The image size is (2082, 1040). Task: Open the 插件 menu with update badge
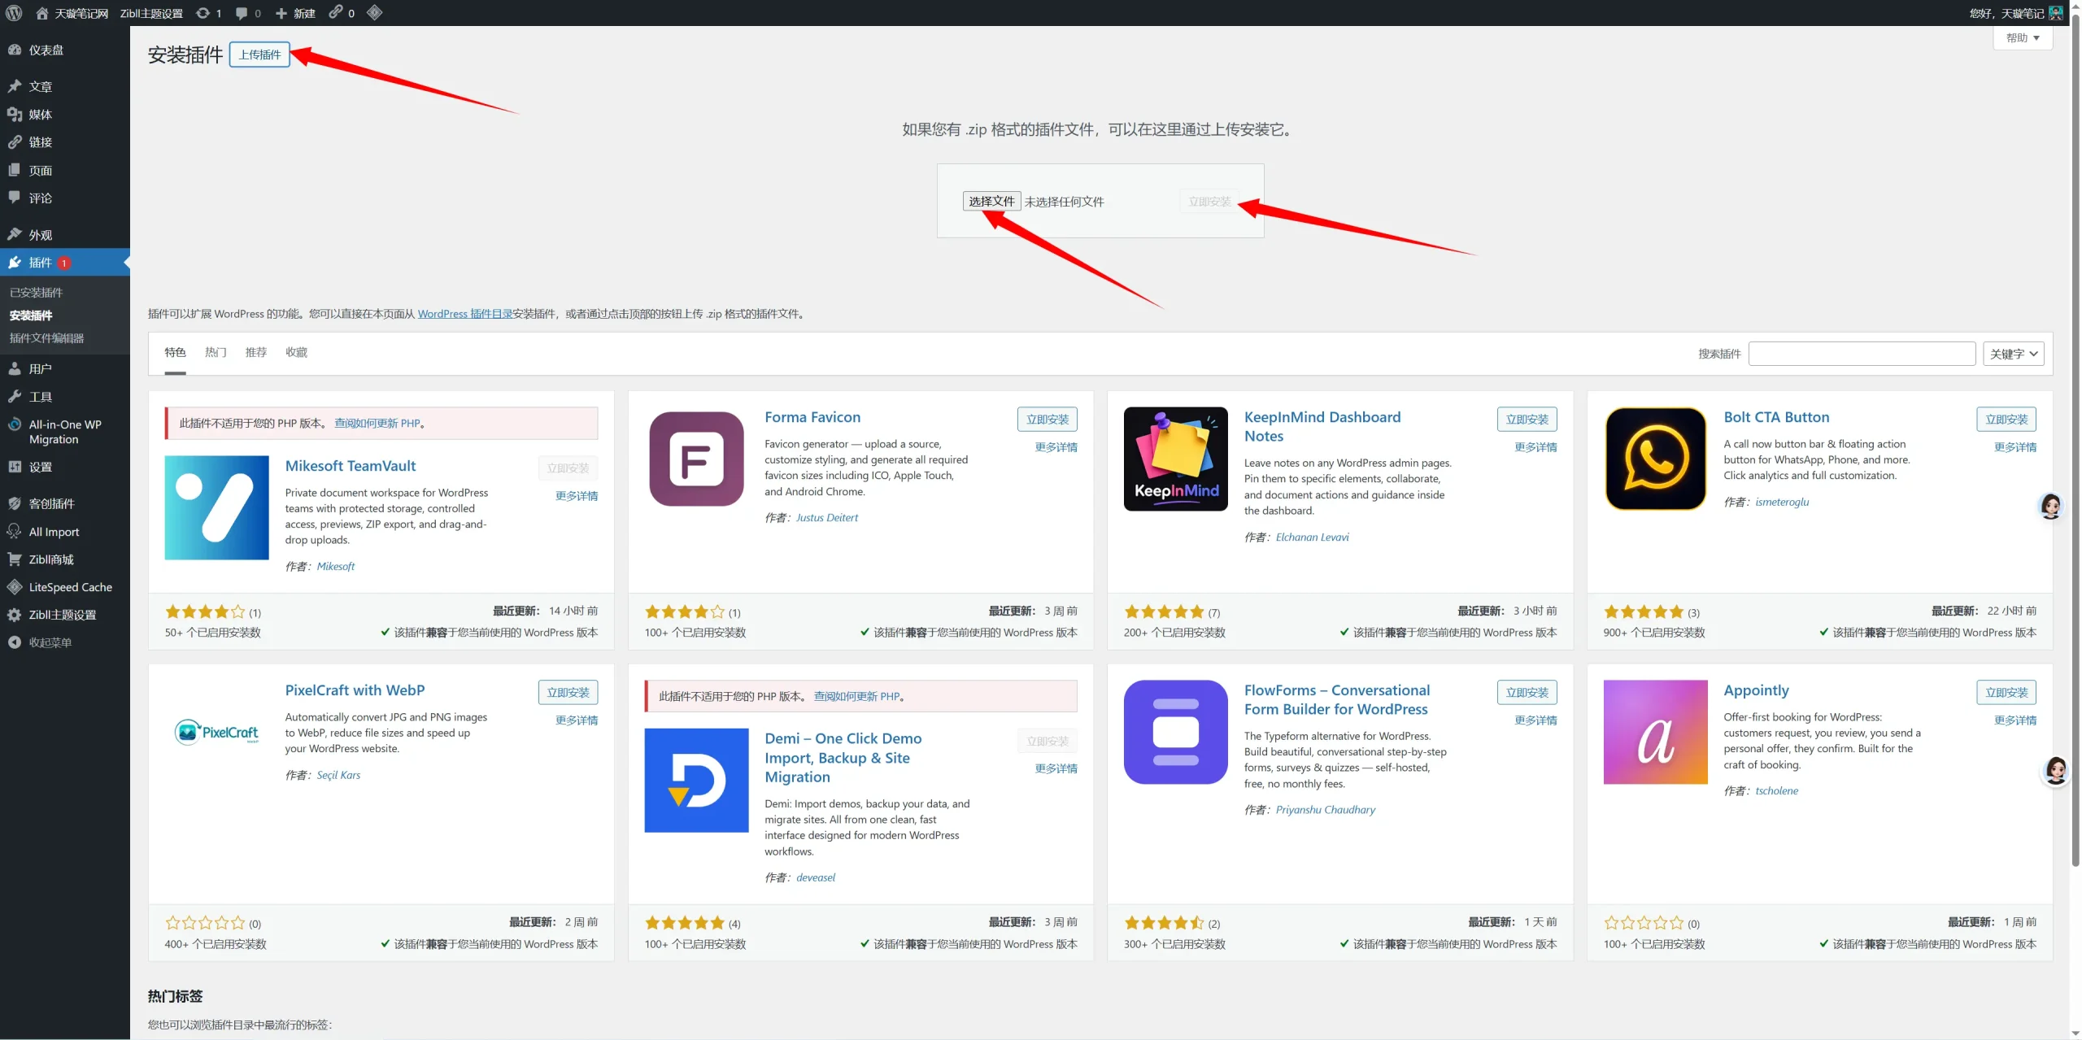click(x=65, y=263)
